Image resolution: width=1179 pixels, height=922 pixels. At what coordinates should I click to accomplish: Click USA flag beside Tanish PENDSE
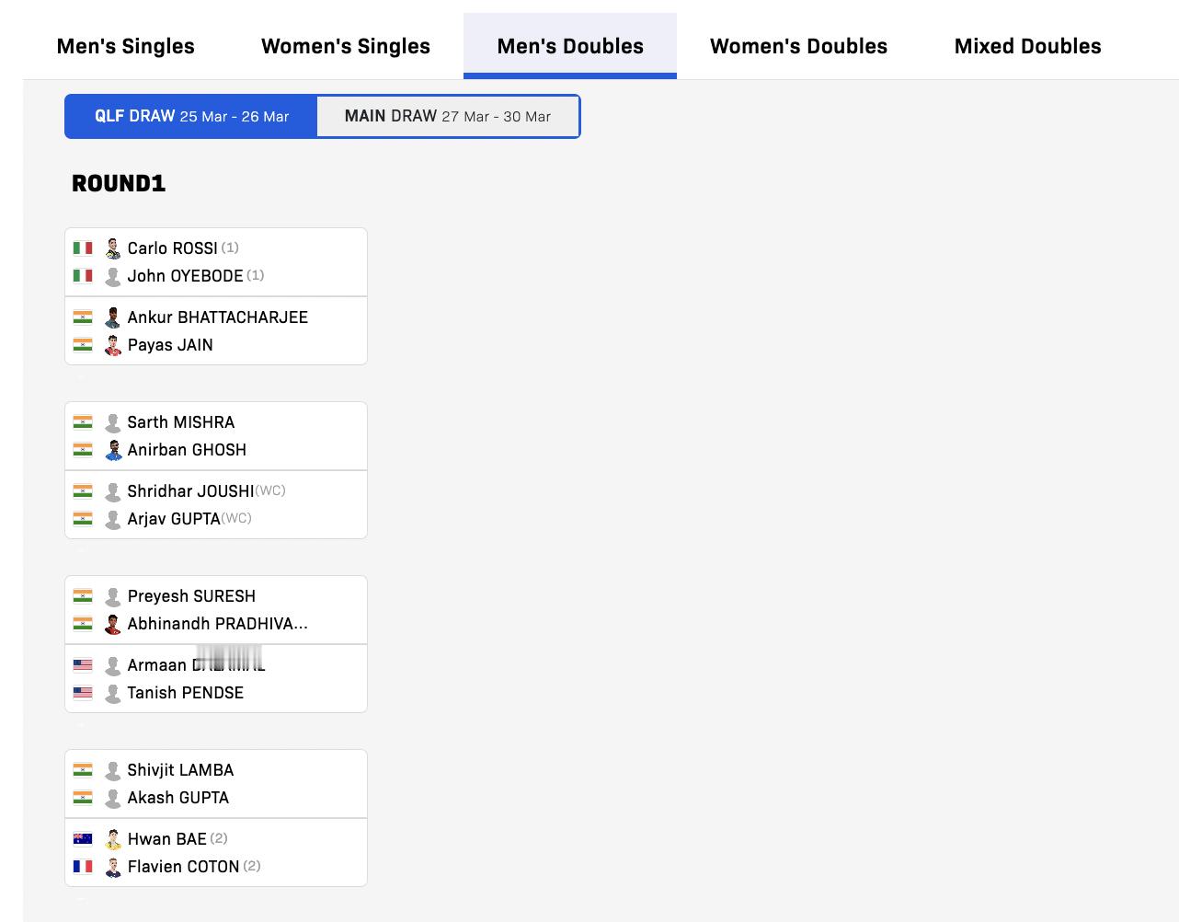point(83,692)
